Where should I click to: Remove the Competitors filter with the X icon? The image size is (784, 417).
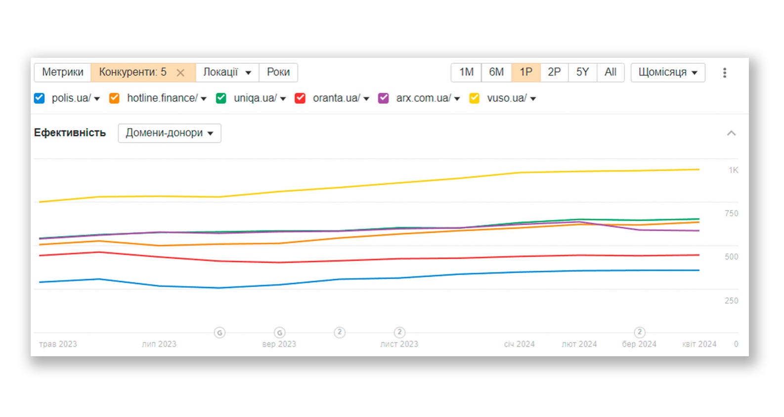tap(180, 73)
